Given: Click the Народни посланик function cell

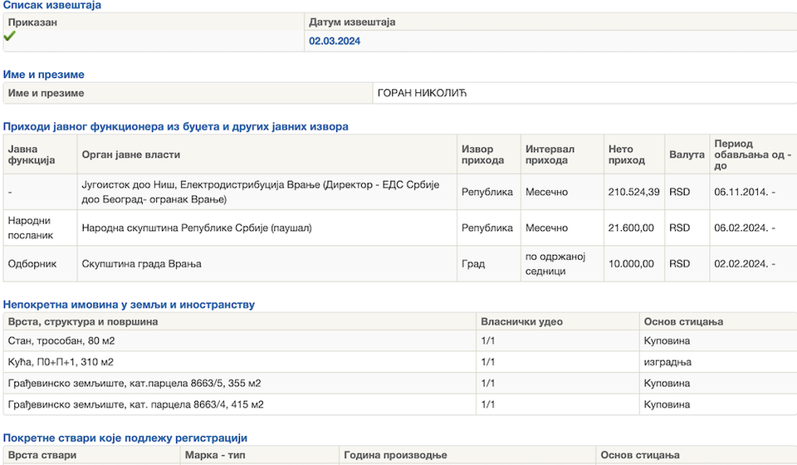Looking at the screenshot, I should [40, 228].
